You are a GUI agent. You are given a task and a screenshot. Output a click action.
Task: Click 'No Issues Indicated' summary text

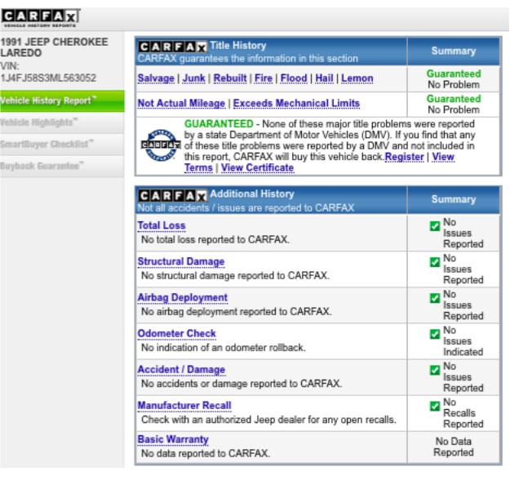pyautogui.click(x=463, y=341)
